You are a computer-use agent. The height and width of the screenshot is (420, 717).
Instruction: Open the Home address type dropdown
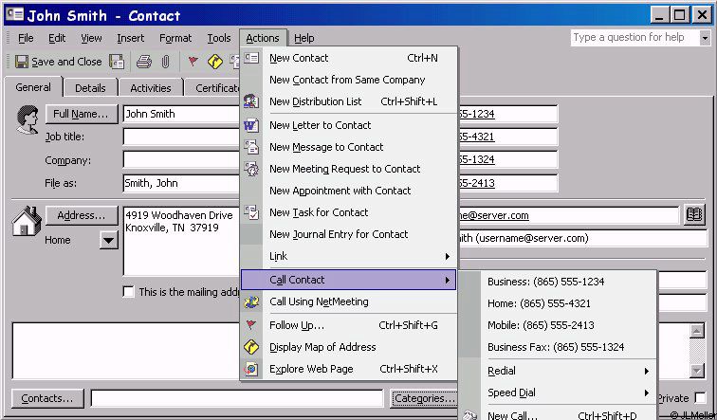[x=109, y=240]
